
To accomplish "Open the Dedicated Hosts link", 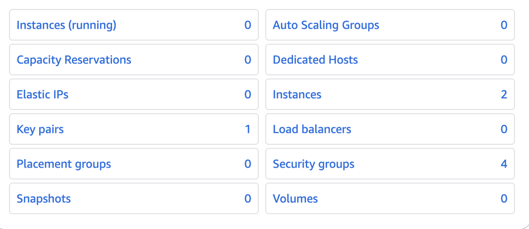I will (x=315, y=60).
